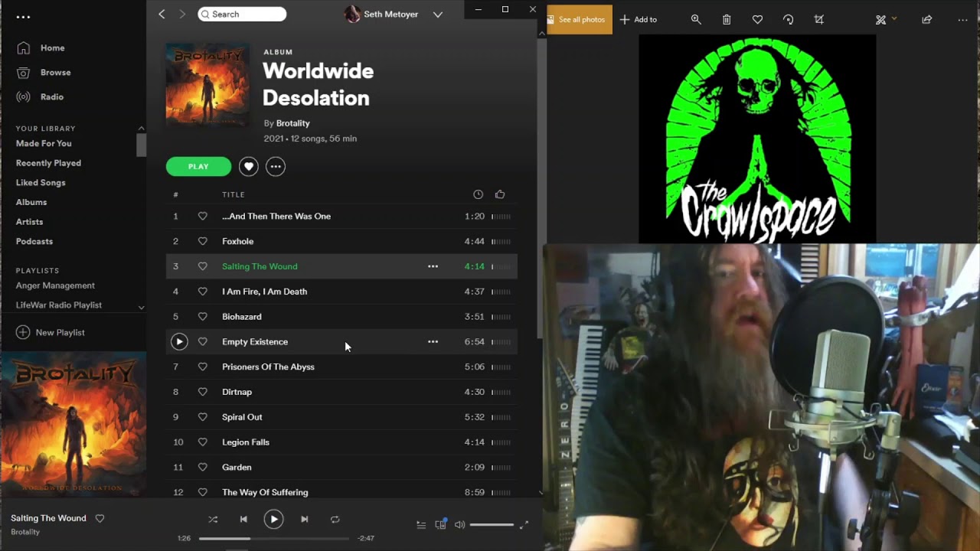
Task: Sort tracks by duration clock icon
Action: [478, 194]
